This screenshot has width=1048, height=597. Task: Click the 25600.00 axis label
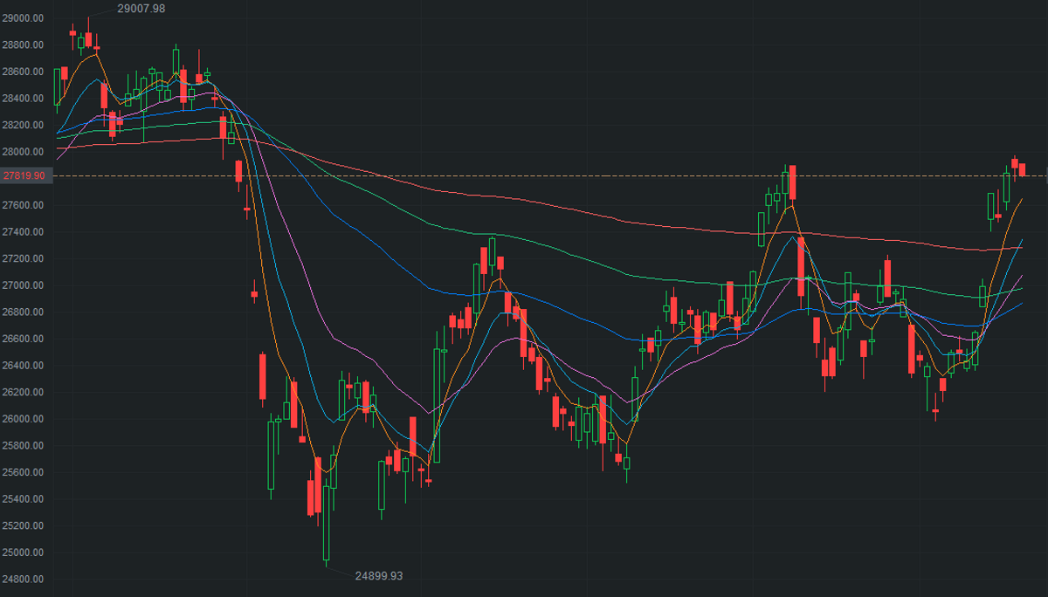click(x=24, y=472)
